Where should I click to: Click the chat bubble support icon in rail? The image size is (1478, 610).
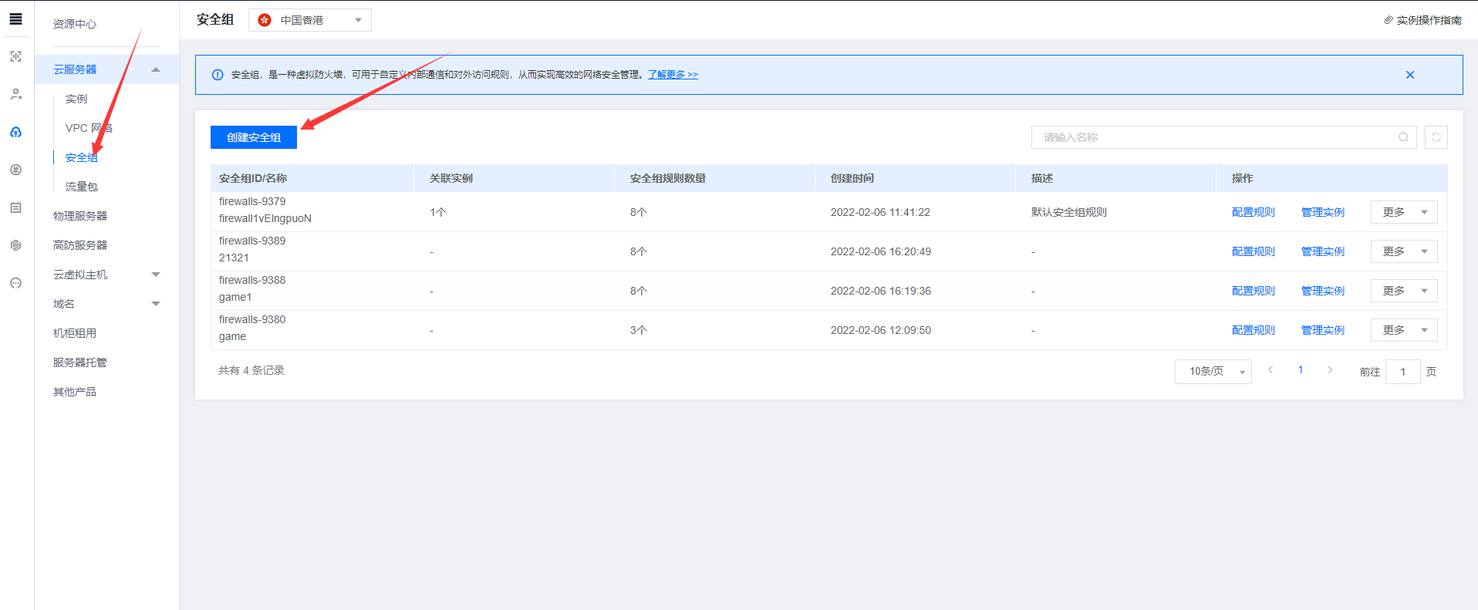[15, 283]
